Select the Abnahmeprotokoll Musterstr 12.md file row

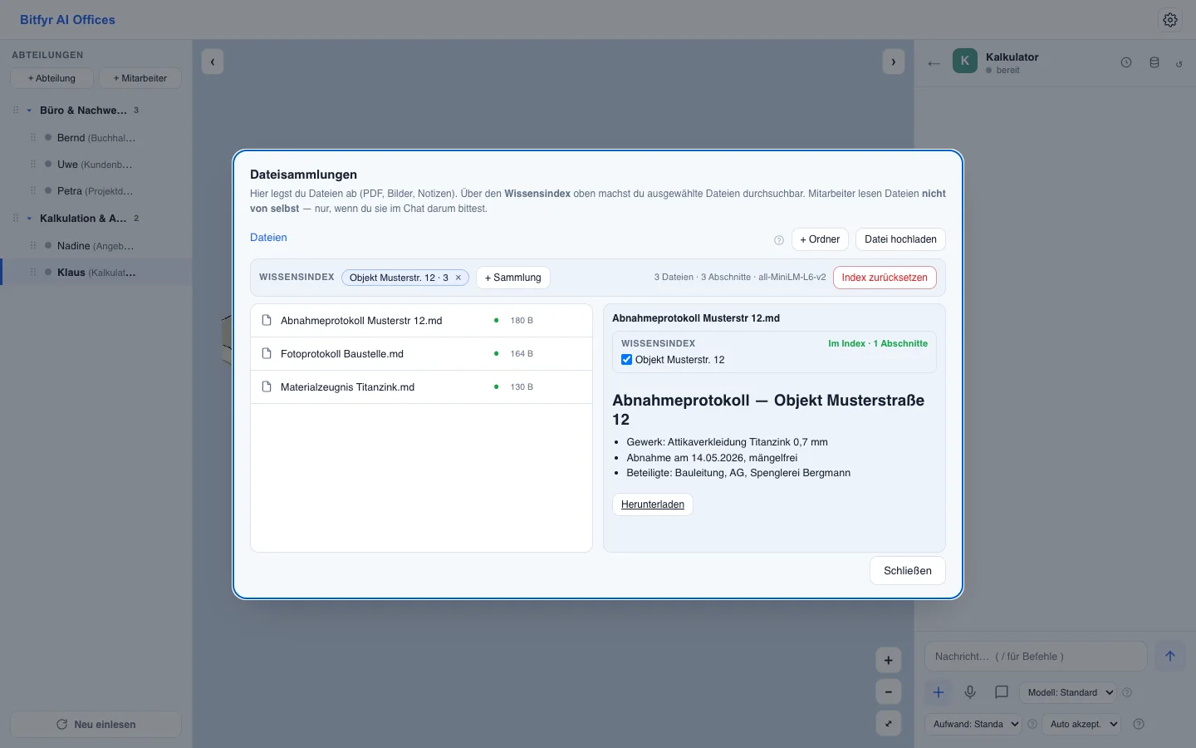tap(421, 321)
